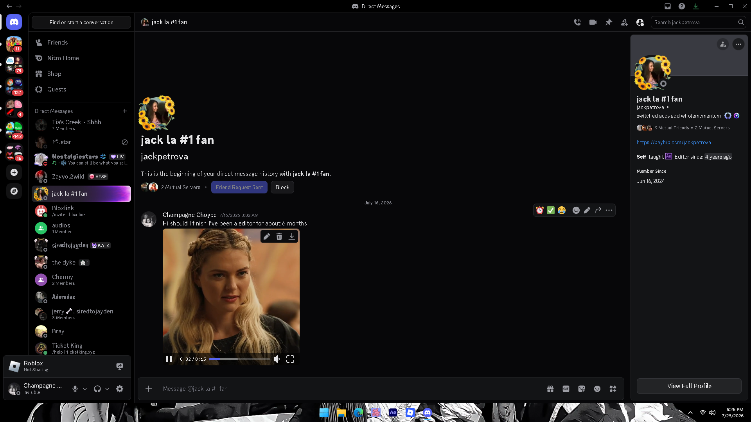
Task: Send a gift from message bar
Action: [x=550, y=389]
